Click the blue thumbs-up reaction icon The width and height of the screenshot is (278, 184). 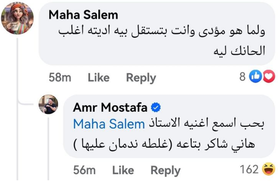pyautogui.click(x=255, y=77)
